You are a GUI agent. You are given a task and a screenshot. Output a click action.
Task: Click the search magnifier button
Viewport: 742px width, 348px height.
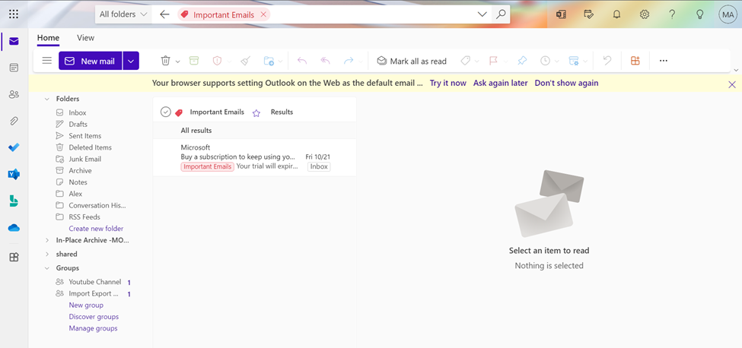click(x=501, y=14)
